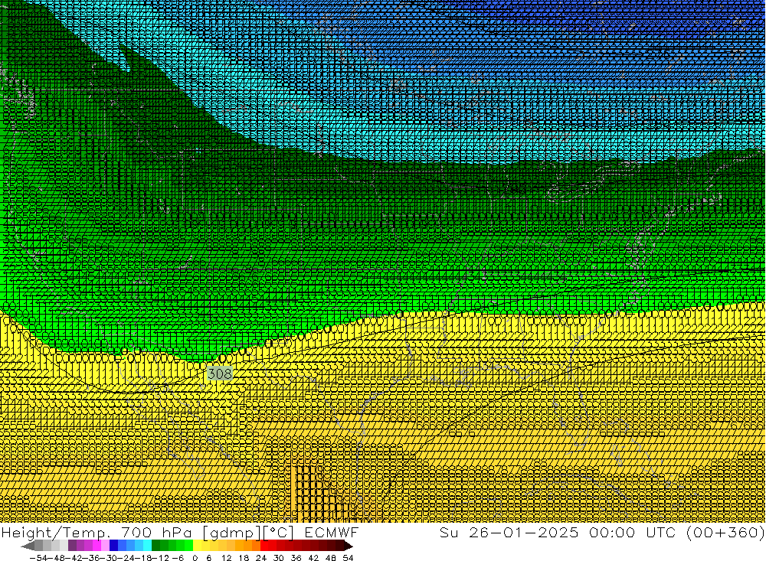
Task: Click the legend value 54
Action: click(348, 558)
